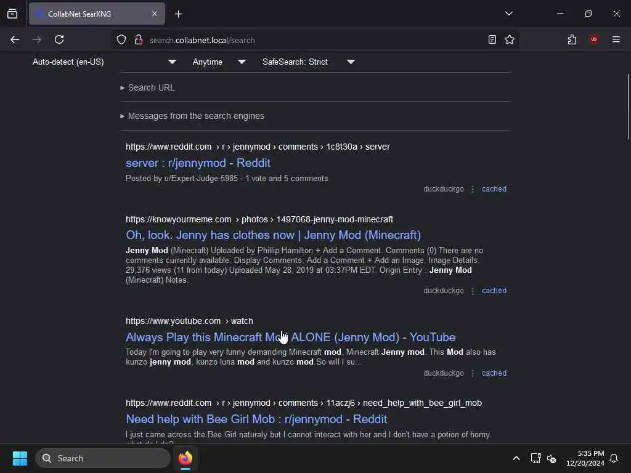The image size is (631, 473).
Task: Click the knowyourmeme.com result URL
Action: point(259,220)
